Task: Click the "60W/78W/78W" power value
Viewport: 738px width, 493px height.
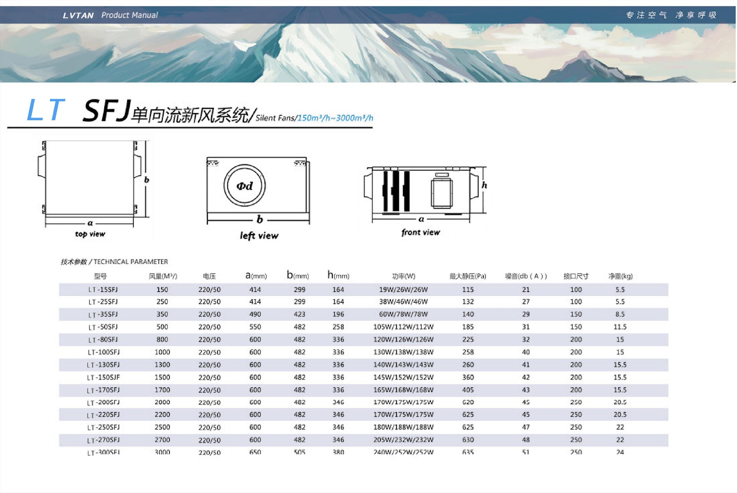Action: click(x=404, y=314)
